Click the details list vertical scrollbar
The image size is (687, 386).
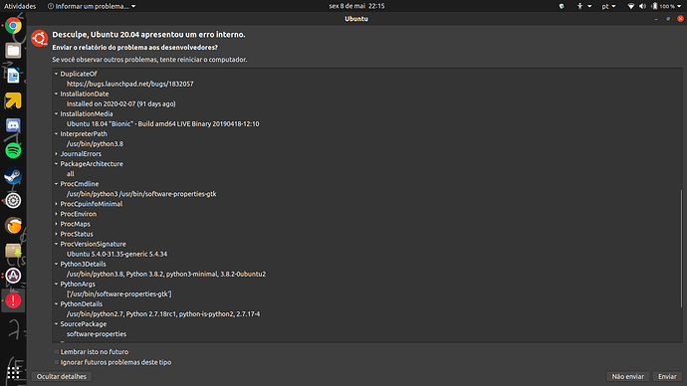681,249
